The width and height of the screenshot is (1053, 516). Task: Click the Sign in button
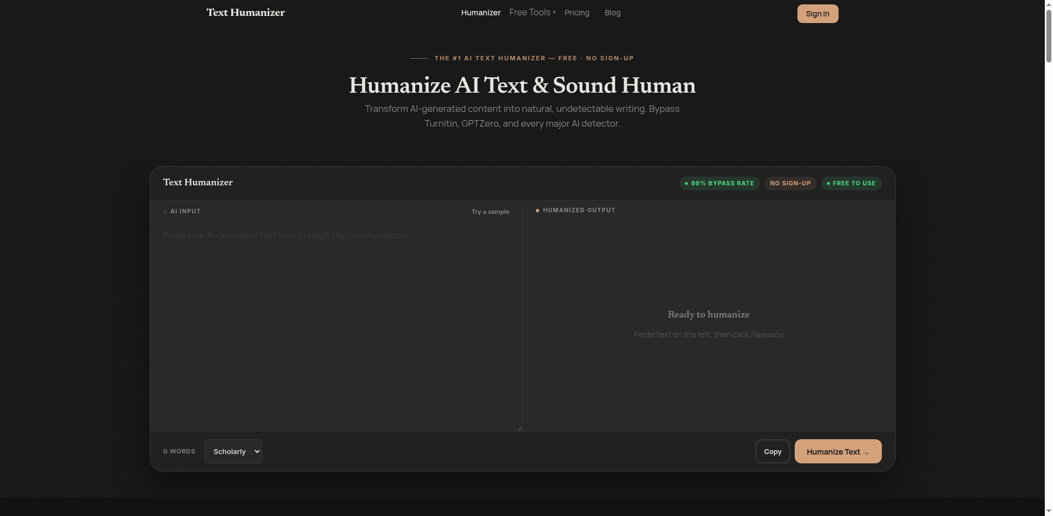(817, 14)
